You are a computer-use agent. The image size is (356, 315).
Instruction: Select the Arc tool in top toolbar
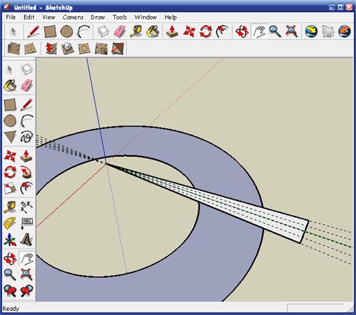tap(84, 31)
